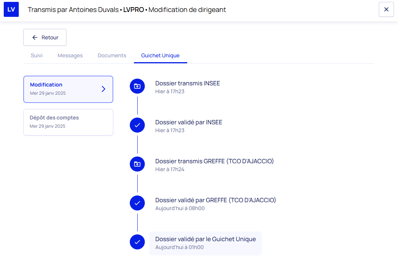This screenshot has height=279, width=398.
Task: Close the dossier panel with the X
Action: tap(386, 9)
